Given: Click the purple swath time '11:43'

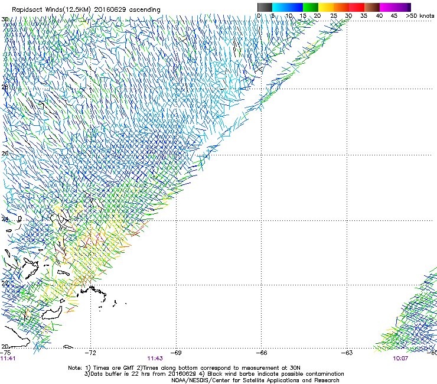Looking at the screenshot, I should [x=155, y=359].
